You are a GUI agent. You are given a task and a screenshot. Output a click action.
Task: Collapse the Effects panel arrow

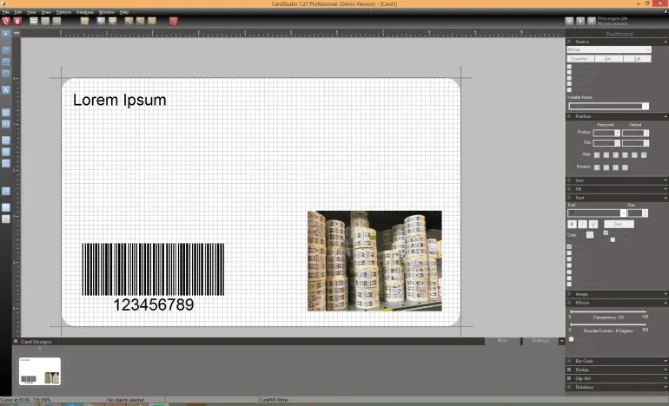666,303
